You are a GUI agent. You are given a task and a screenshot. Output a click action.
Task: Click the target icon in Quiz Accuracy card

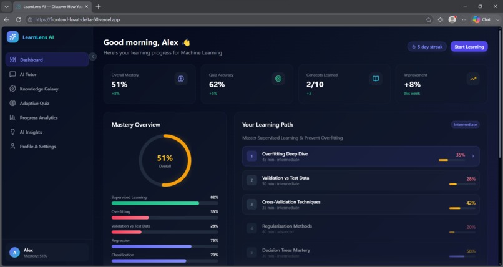click(278, 79)
